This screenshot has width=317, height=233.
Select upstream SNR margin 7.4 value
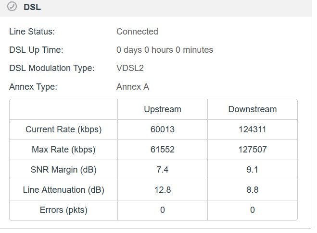tap(163, 170)
